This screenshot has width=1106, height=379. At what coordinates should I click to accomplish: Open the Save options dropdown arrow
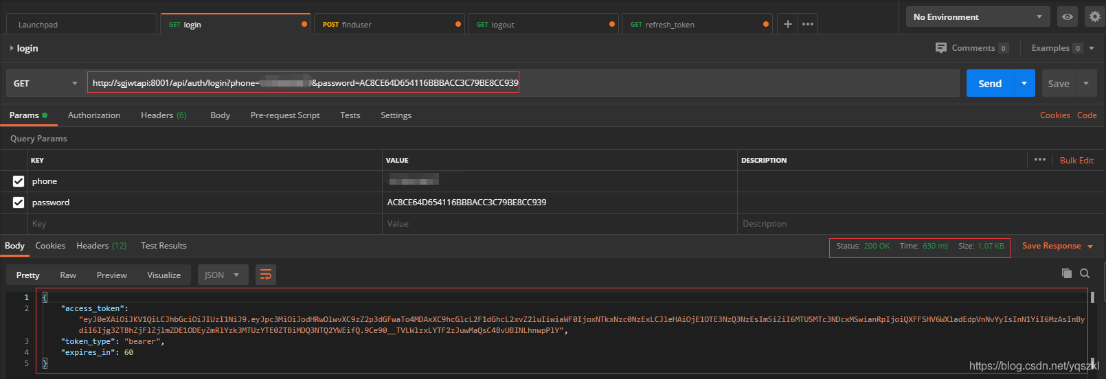point(1086,83)
